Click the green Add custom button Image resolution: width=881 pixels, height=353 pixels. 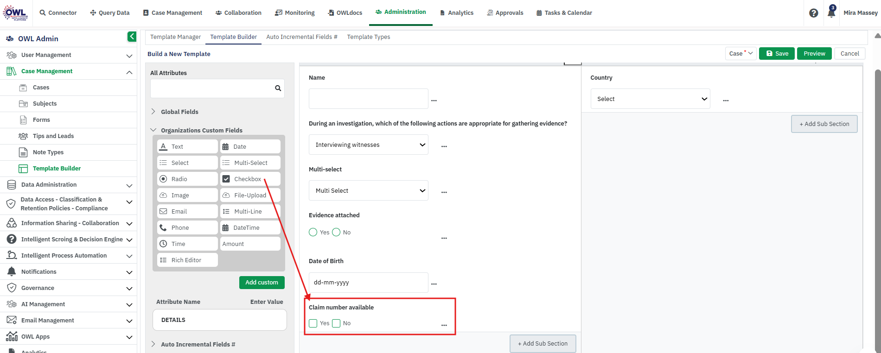coord(262,282)
